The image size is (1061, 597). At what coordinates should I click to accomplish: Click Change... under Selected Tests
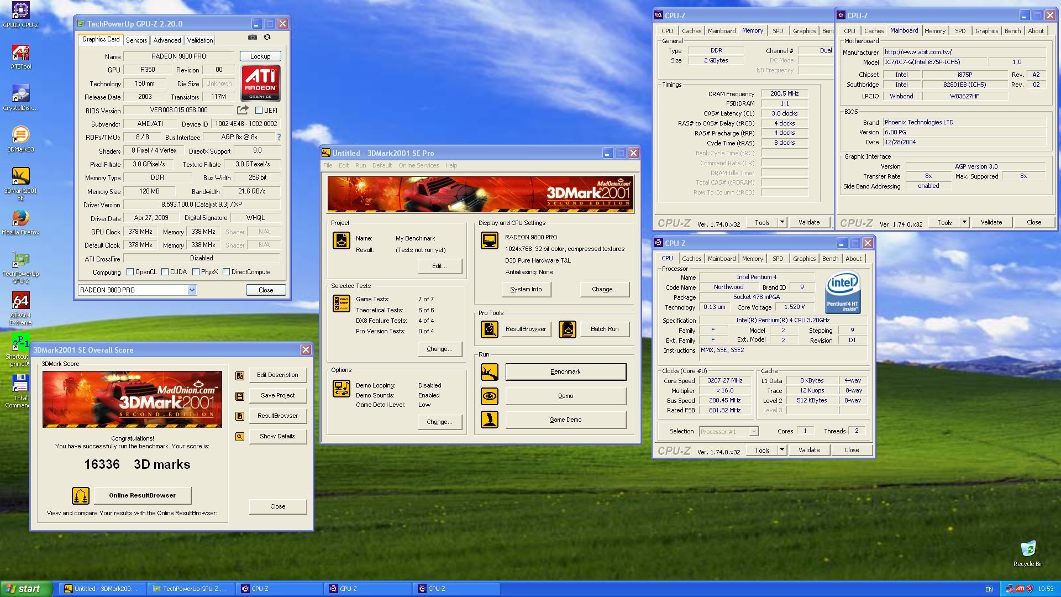[x=439, y=349]
